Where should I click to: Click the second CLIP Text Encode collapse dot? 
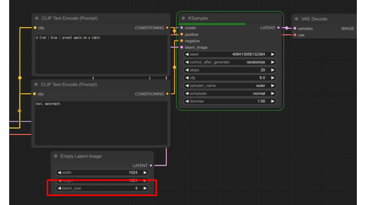click(37, 85)
